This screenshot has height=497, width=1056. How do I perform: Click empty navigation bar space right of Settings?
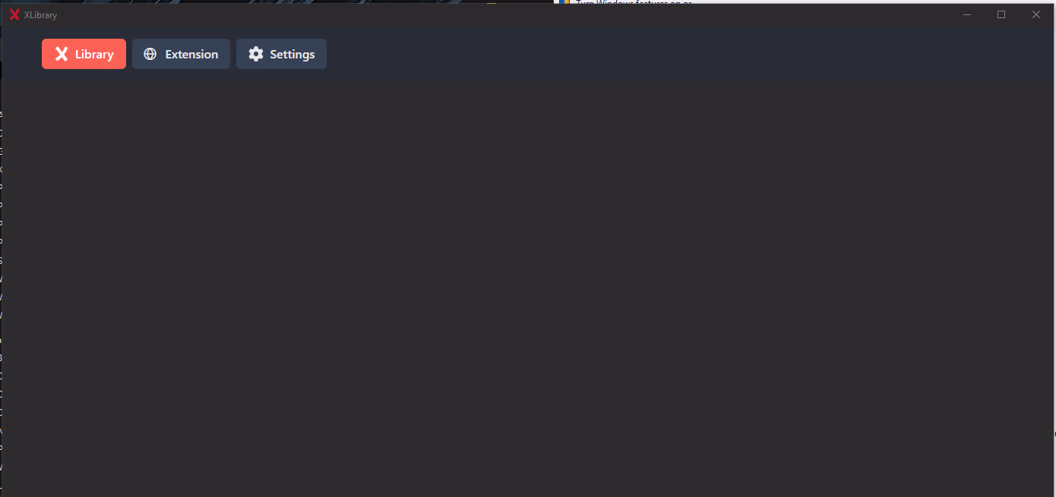[684, 54]
